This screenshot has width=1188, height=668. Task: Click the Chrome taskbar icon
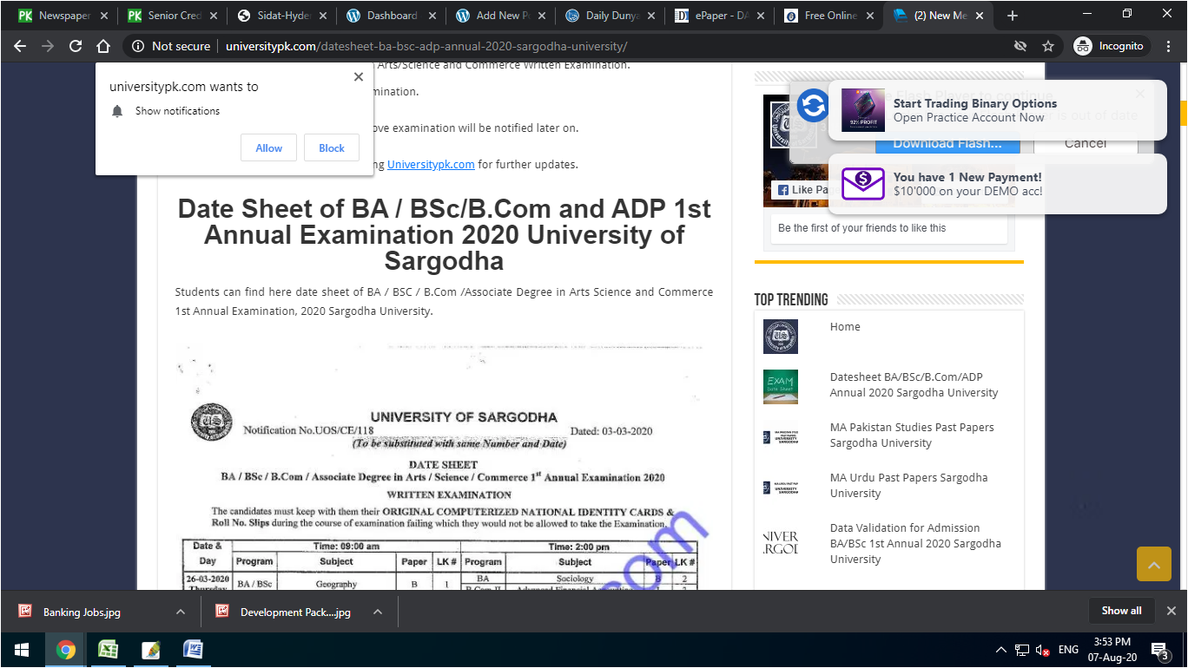(x=65, y=650)
